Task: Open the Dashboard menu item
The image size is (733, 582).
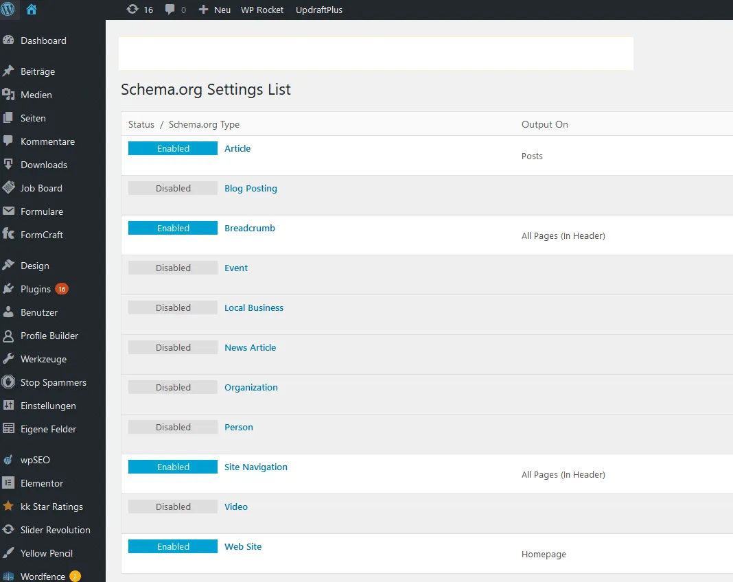Action: [x=43, y=40]
